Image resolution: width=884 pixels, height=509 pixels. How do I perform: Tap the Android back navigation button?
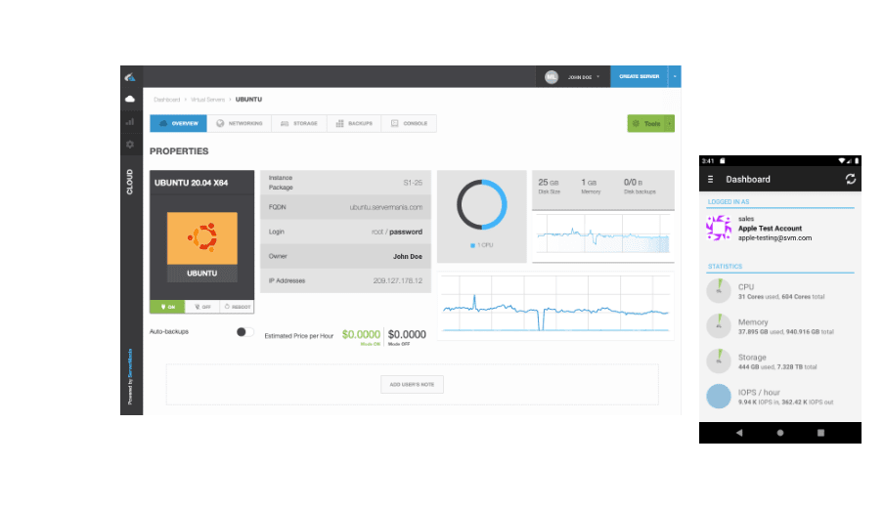[738, 432]
